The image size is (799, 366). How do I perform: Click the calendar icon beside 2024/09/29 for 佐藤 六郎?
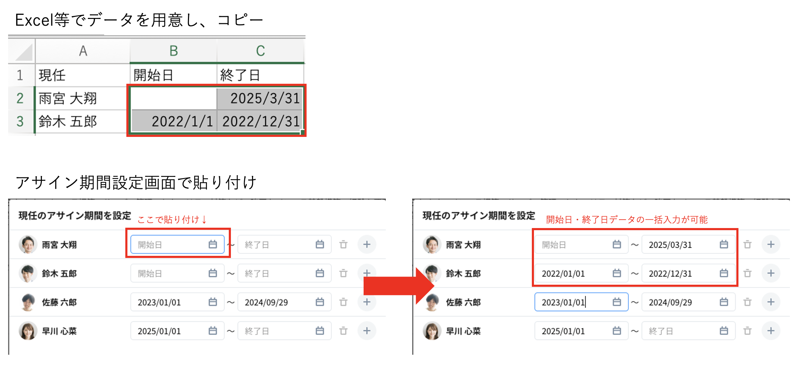320,302
